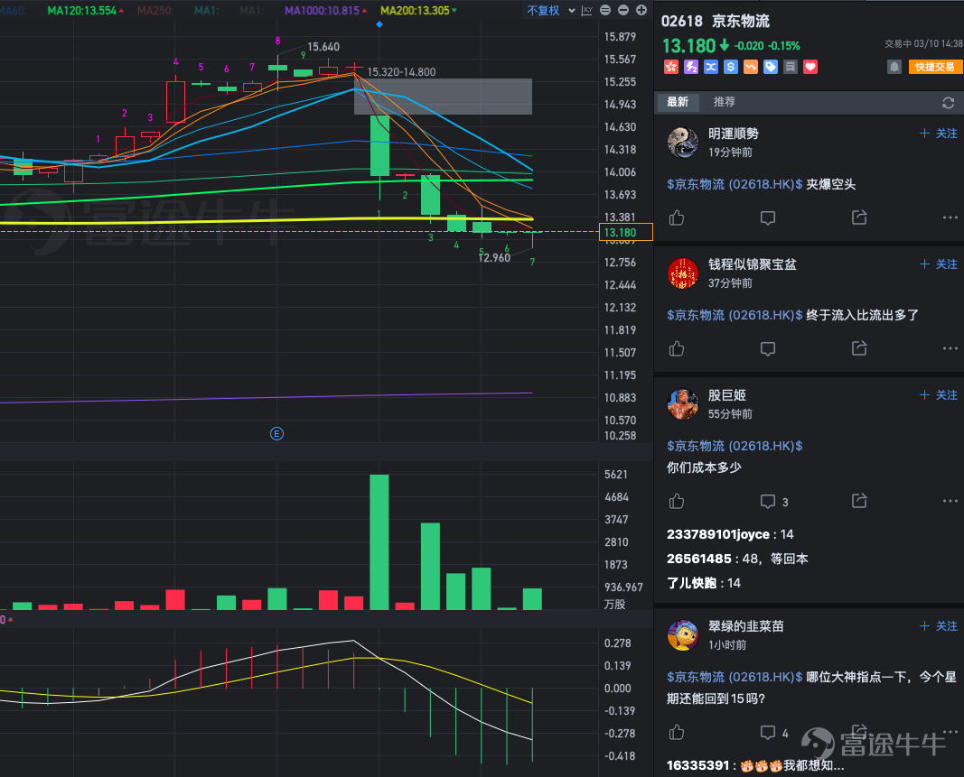
Task: Zoom in the chart with plus icon
Action: click(641, 10)
